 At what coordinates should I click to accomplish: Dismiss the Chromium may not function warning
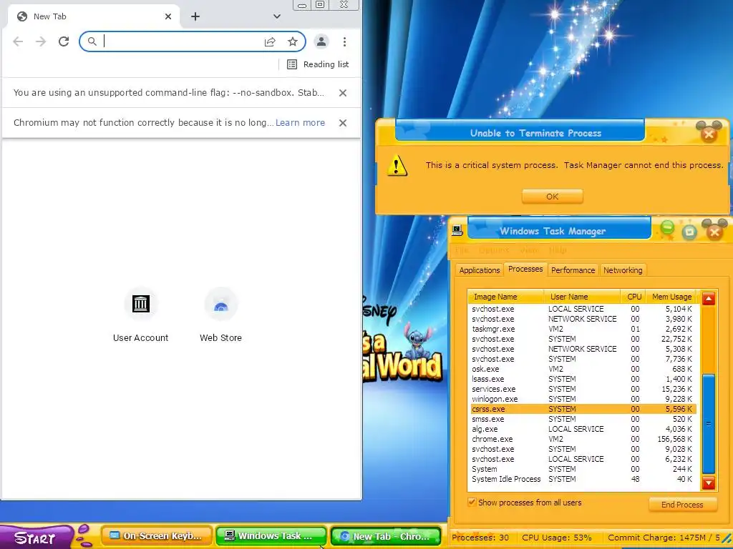click(343, 123)
